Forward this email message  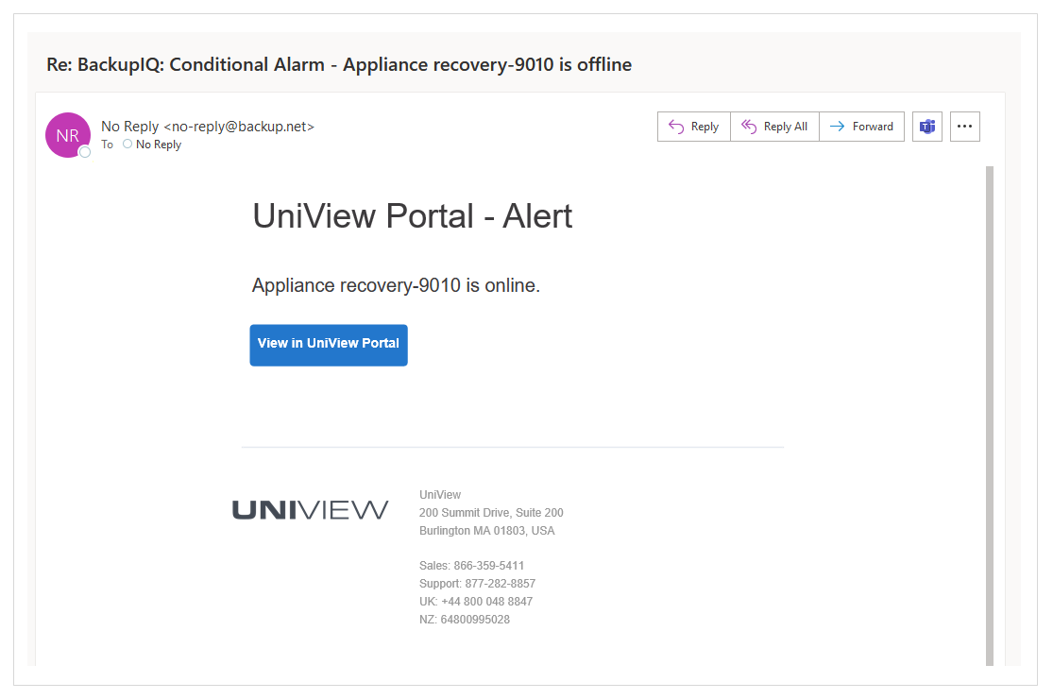861,127
